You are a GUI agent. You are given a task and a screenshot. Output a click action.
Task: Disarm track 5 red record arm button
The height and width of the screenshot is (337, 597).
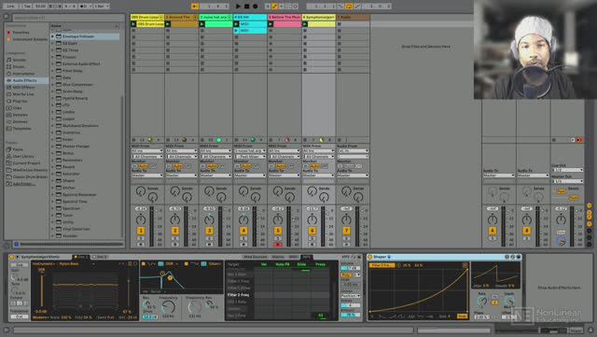click(278, 245)
